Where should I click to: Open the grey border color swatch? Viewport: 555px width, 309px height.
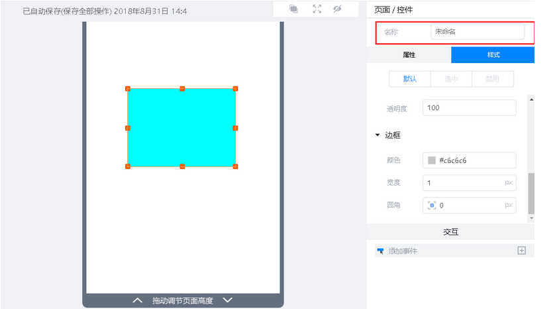(x=432, y=160)
